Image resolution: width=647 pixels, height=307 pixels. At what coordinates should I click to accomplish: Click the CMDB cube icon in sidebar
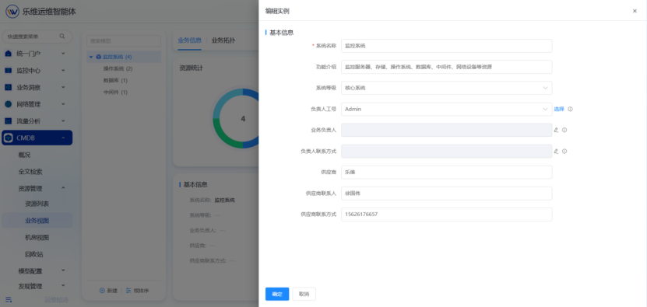[9, 138]
